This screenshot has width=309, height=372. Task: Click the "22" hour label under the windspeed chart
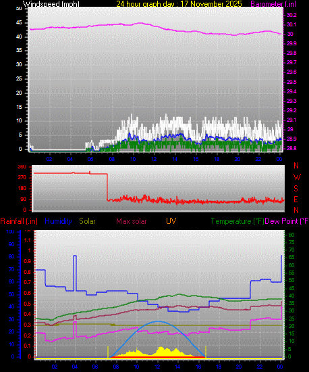(x=258, y=159)
